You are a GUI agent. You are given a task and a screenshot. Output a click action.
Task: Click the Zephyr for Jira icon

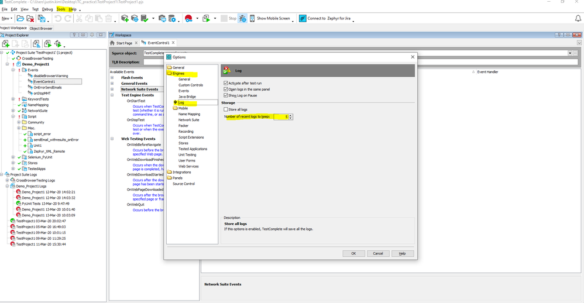(x=302, y=18)
